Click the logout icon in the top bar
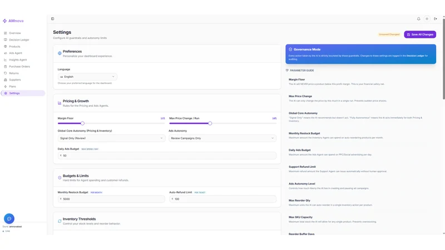 click(x=436, y=19)
